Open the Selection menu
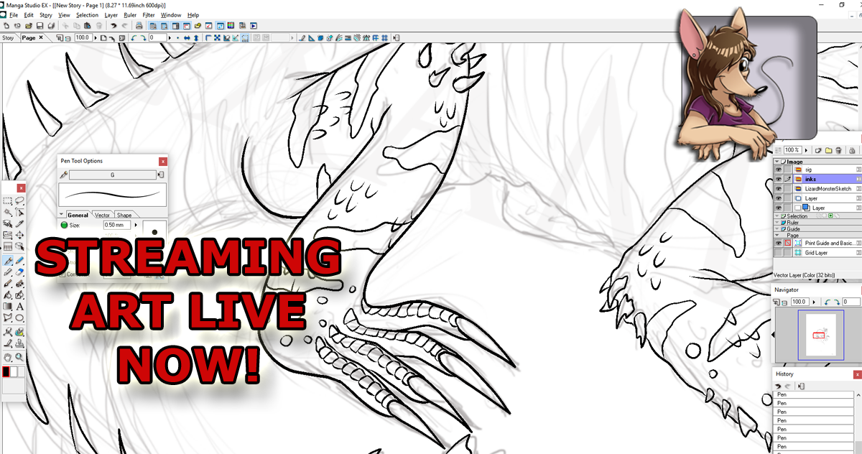The width and height of the screenshot is (862, 454). coord(87,14)
